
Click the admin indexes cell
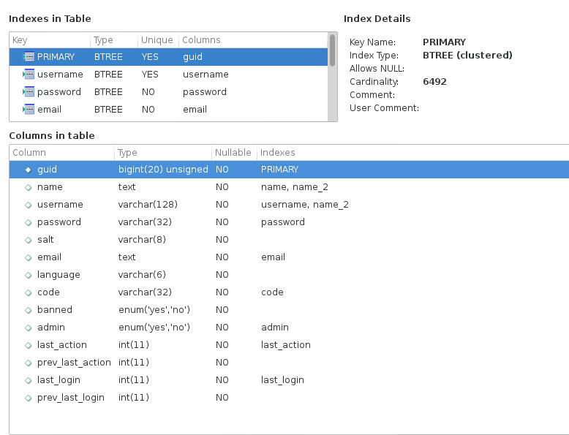tap(275, 328)
